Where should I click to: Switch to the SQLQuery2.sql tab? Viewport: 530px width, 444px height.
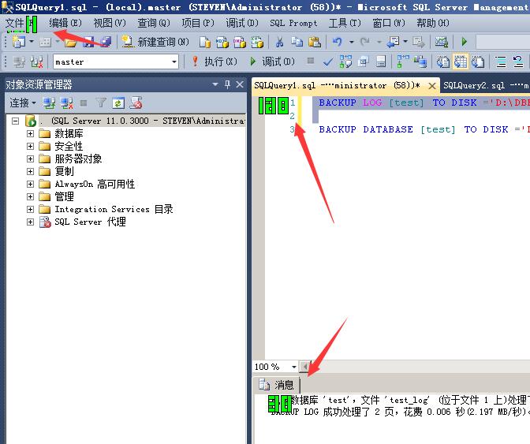pyautogui.click(x=485, y=85)
